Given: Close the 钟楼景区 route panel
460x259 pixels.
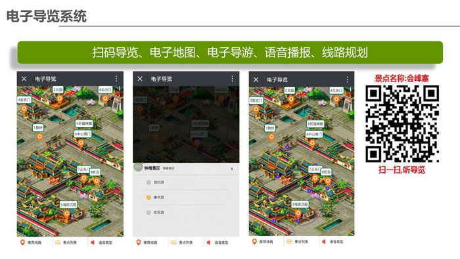Looking at the screenshot, I should click(x=232, y=169).
